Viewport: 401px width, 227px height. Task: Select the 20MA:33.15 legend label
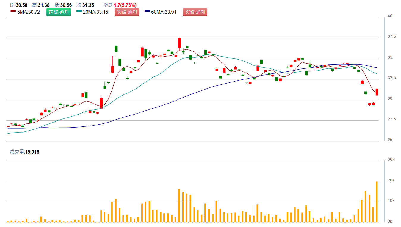coord(95,12)
